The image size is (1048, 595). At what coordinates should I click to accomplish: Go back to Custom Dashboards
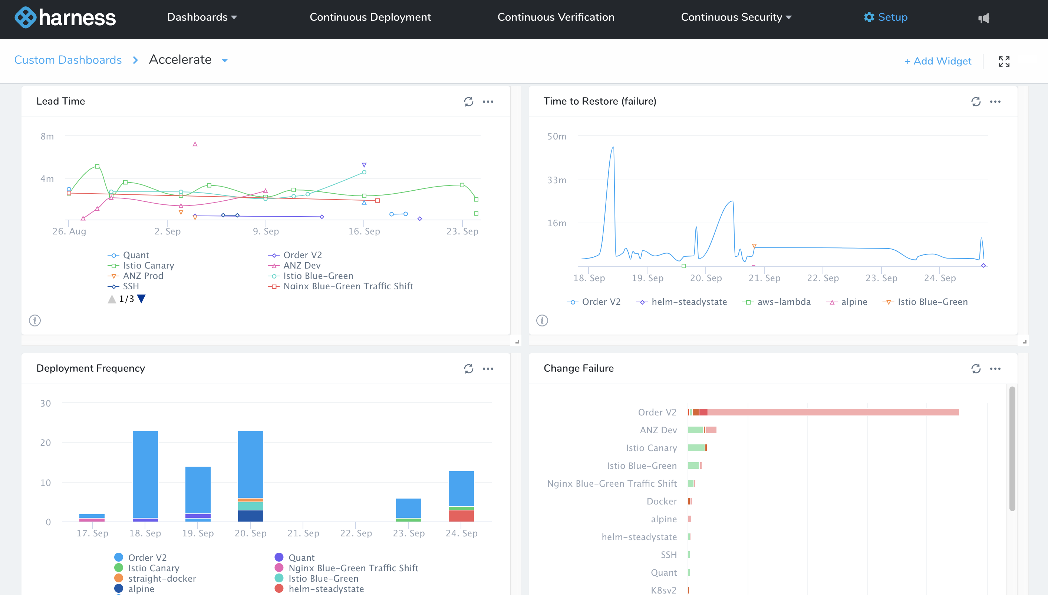[x=68, y=60]
